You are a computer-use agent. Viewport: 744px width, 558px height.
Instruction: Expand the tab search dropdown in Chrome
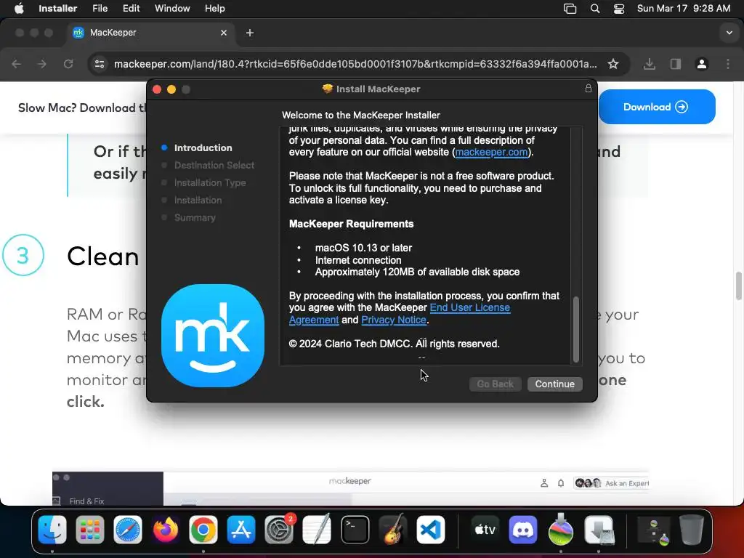click(x=729, y=33)
